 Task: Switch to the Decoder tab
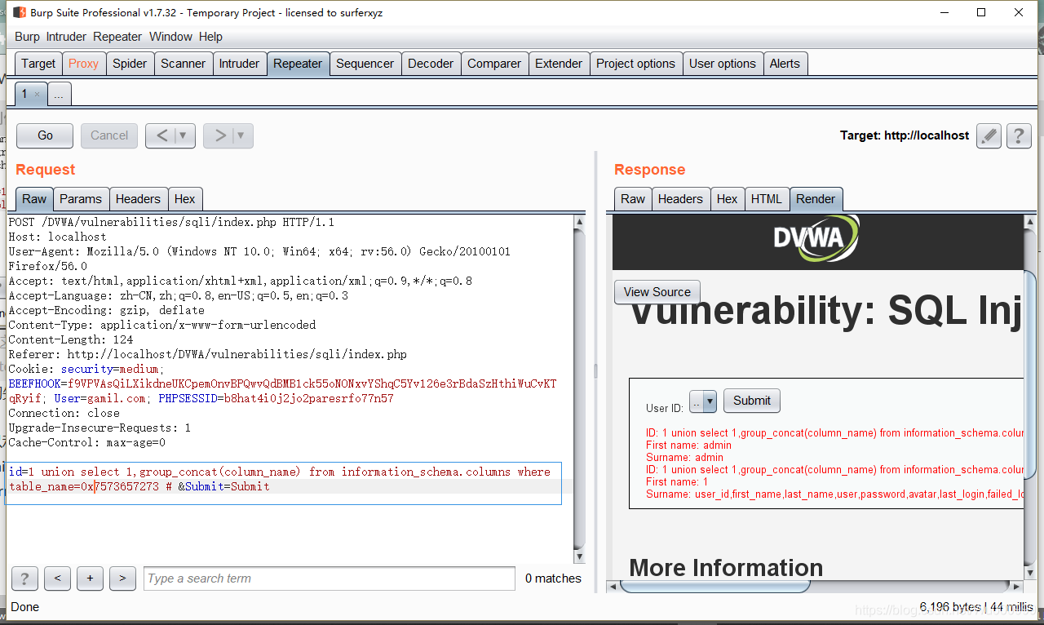pyautogui.click(x=431, y=64)
